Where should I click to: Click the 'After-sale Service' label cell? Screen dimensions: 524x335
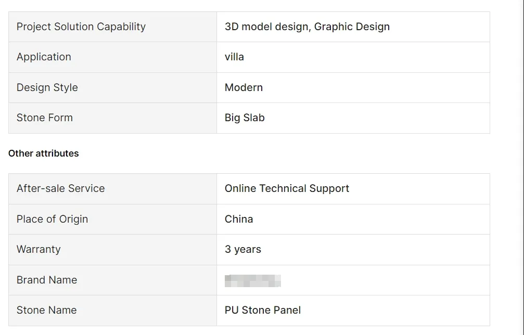click(61, 188)
